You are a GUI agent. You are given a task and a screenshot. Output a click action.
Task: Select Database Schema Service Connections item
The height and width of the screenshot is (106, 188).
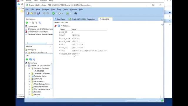(40, 34)
